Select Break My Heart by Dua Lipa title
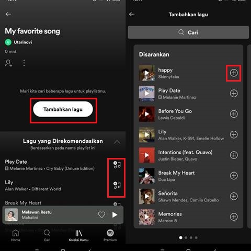This screenshot has height=251, width=251. tap(176, 173)
